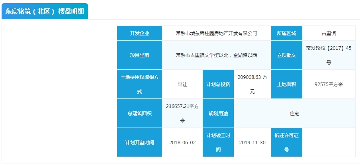Select the 总建筑面积 label cell
The height and width of the screenshot is (165, 360).
139,113
